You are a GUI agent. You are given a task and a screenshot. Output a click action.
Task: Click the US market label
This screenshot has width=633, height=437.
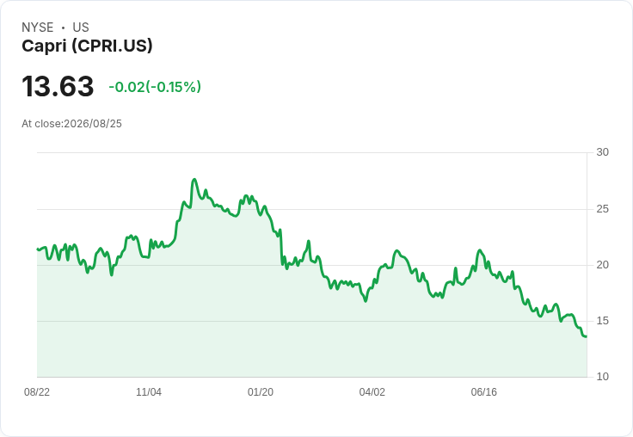[x=81, y=28]
